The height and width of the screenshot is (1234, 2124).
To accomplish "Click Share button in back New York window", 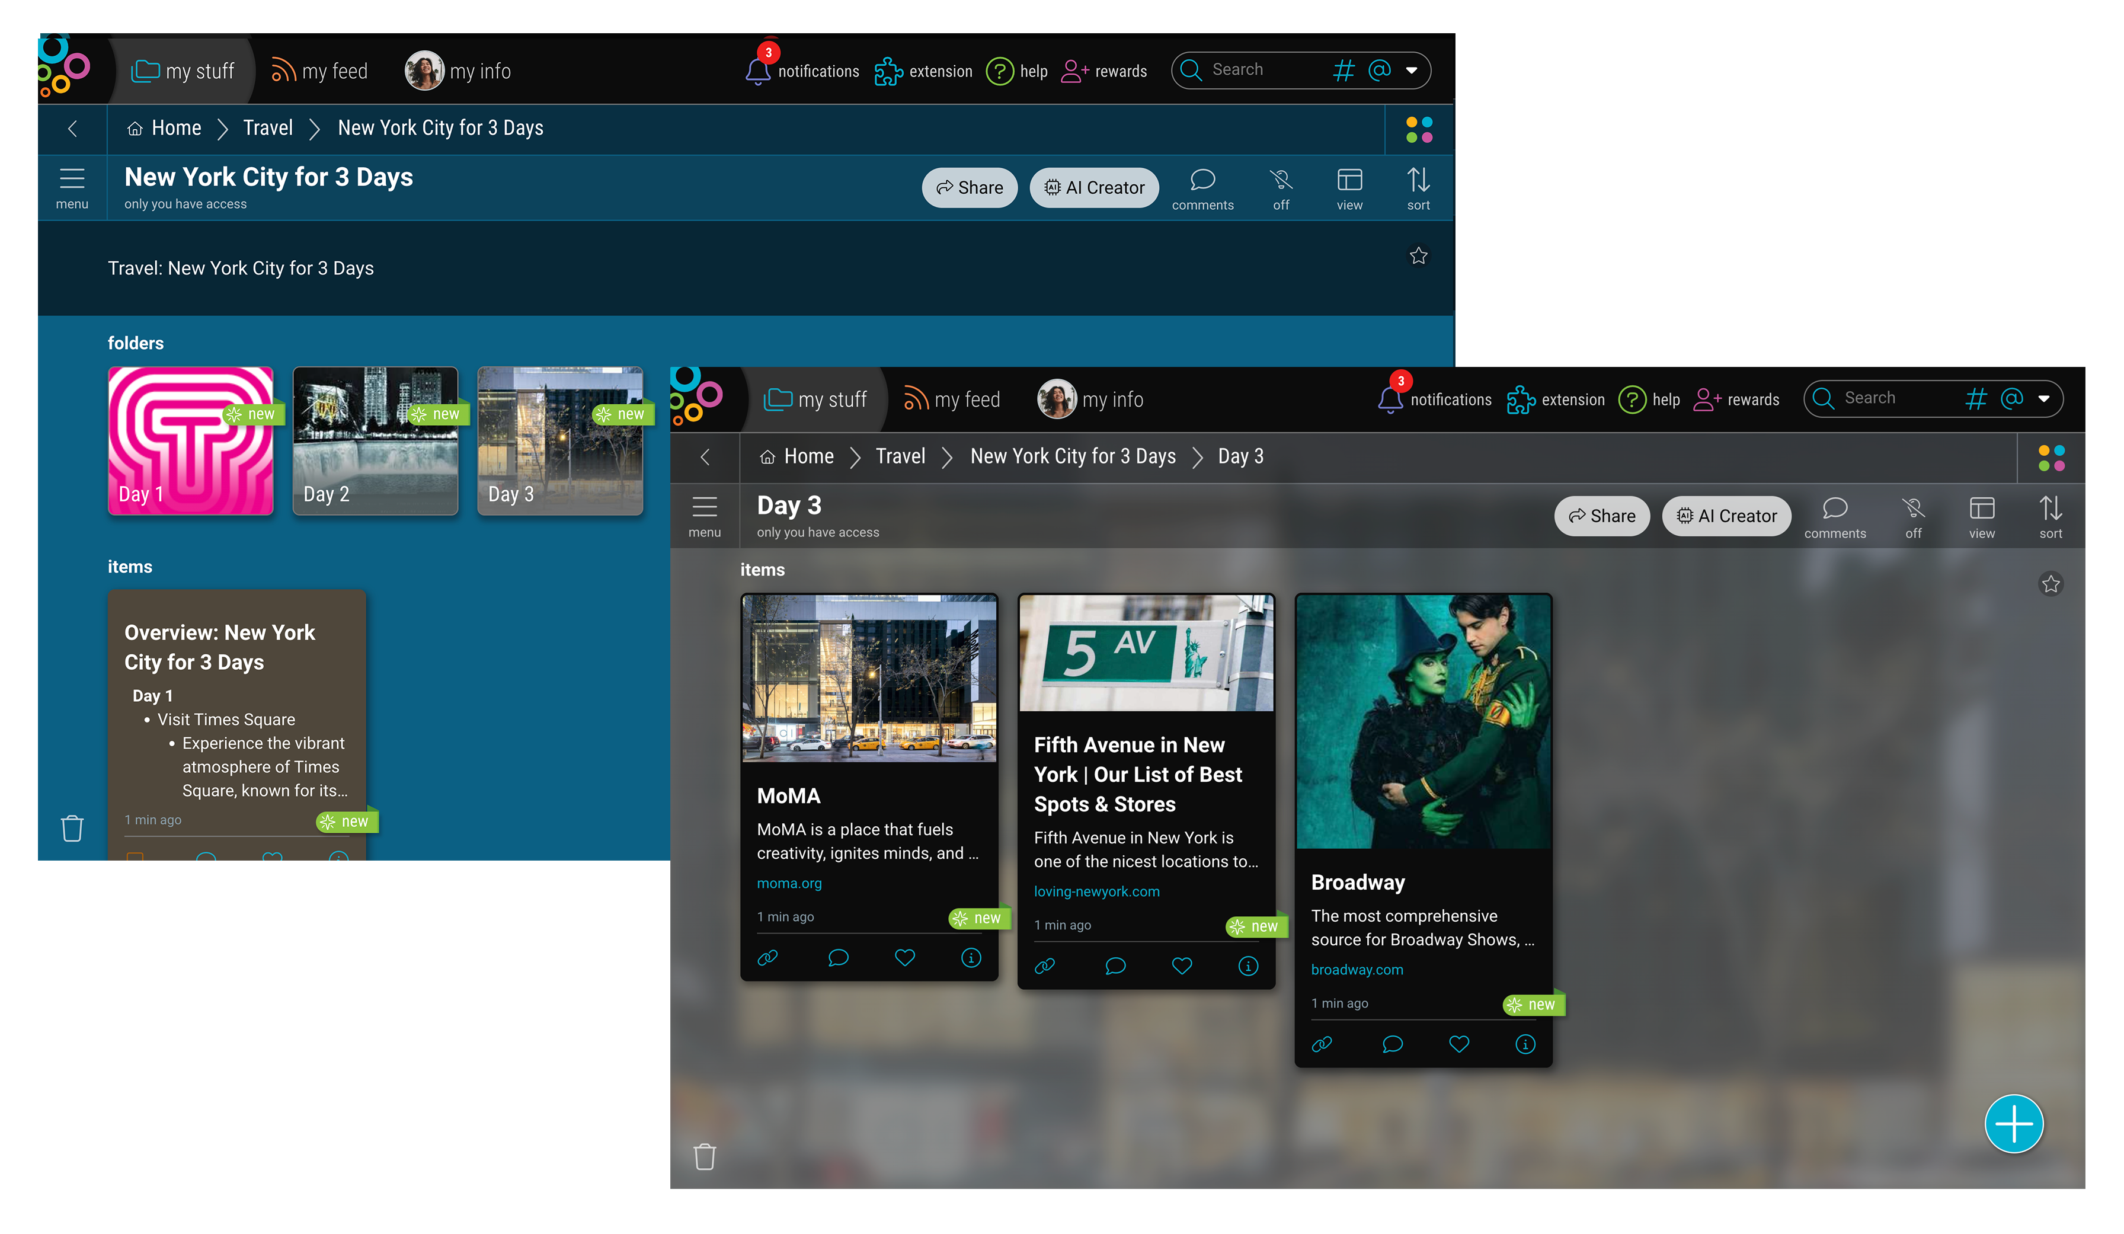I will tap(968, 188).
